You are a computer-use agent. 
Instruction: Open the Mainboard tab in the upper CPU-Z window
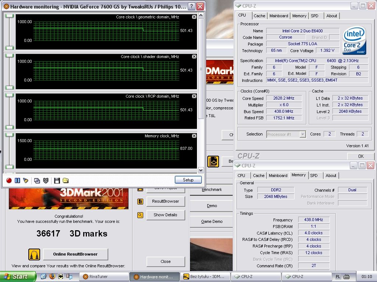[x=279, y=16]
